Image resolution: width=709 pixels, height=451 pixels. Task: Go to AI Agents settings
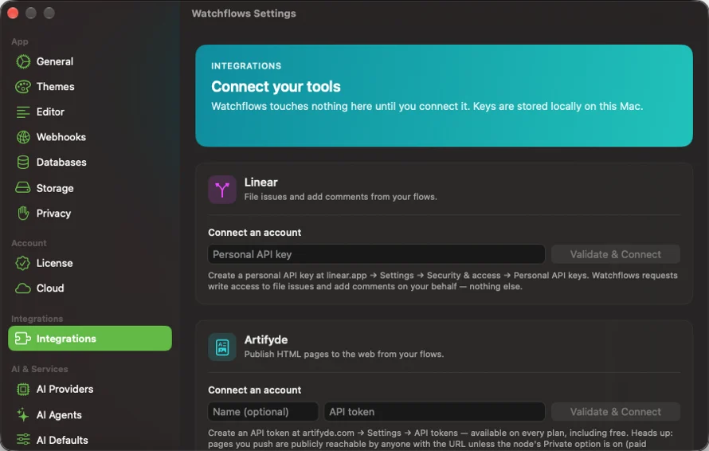coord(90,414)
